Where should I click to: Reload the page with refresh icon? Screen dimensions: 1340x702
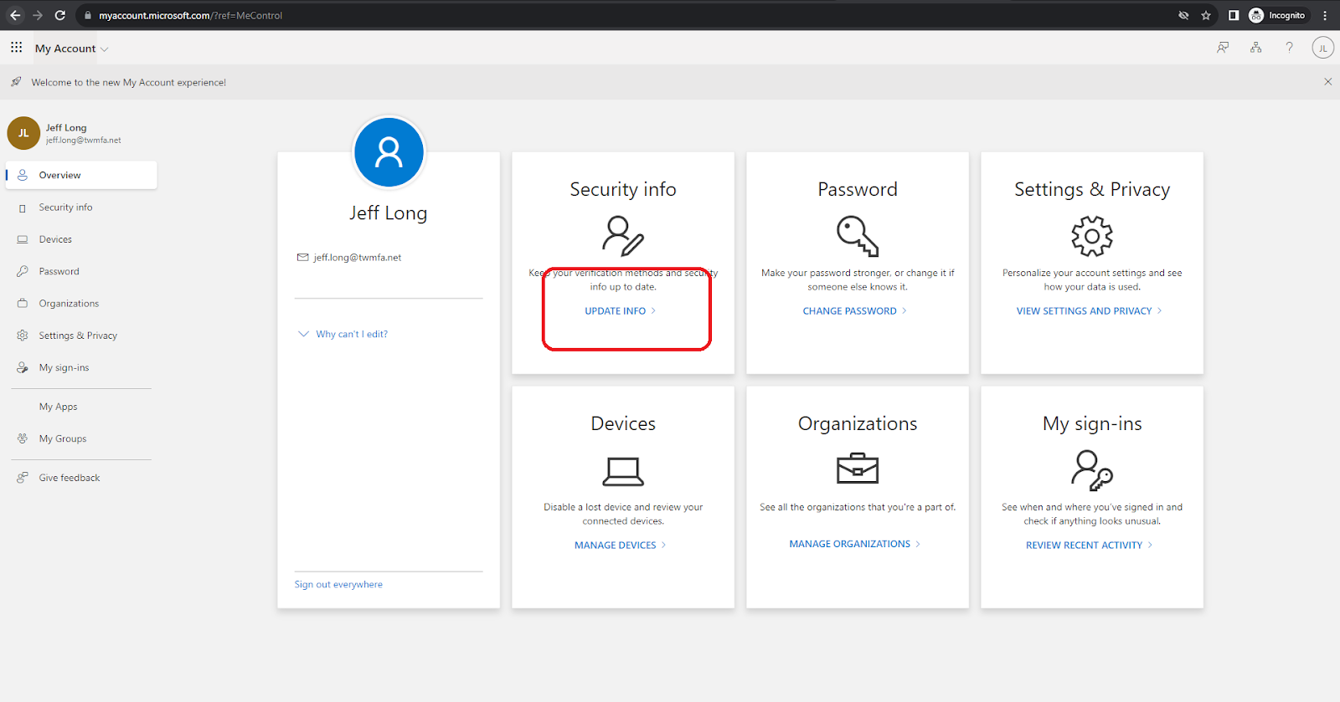[x=60, y=15]
